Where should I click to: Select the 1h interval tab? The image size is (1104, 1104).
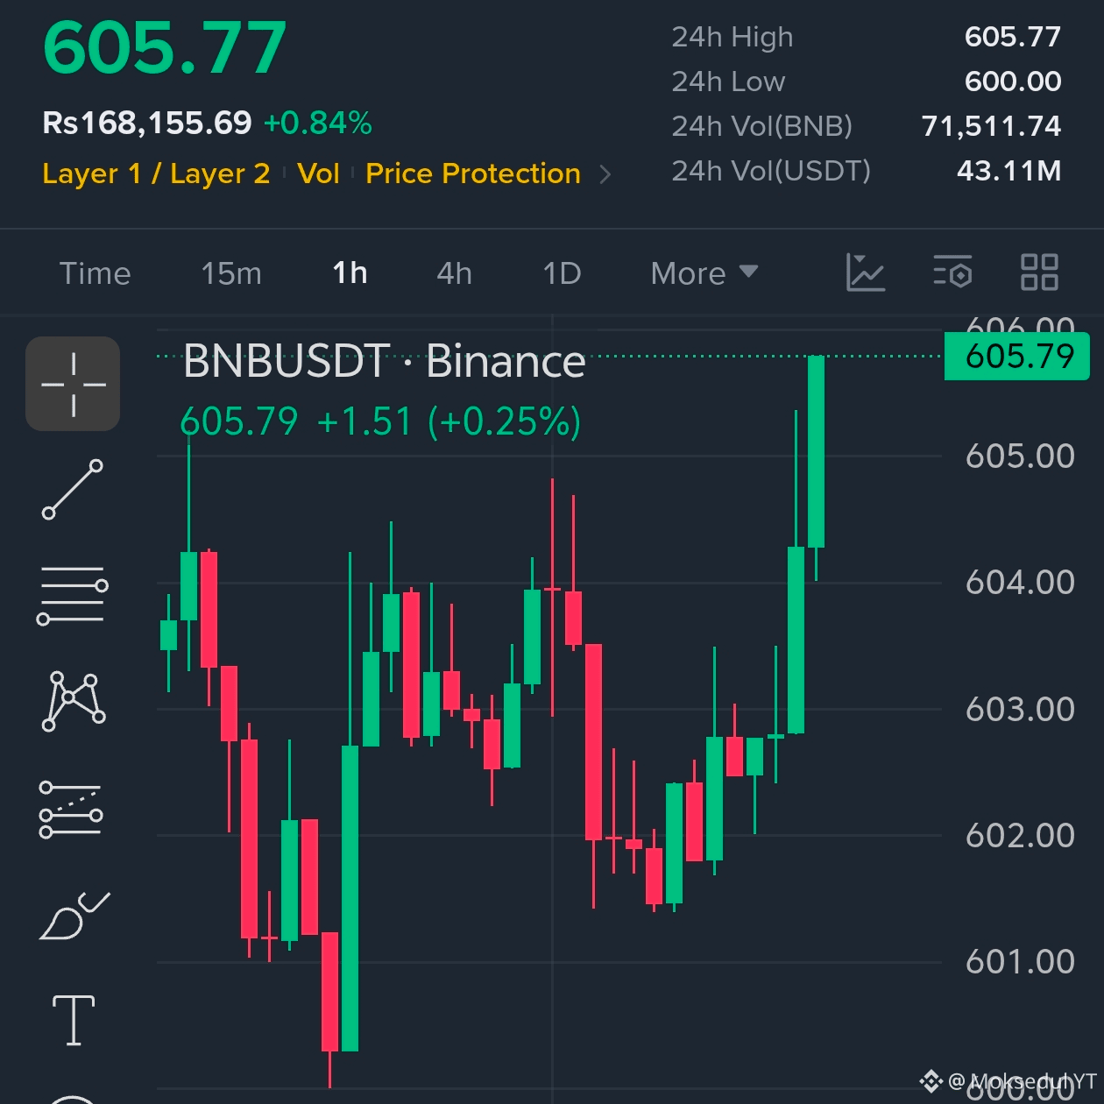click(350, 273)
